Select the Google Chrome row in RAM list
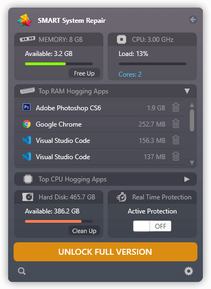 tap(101, 124)
